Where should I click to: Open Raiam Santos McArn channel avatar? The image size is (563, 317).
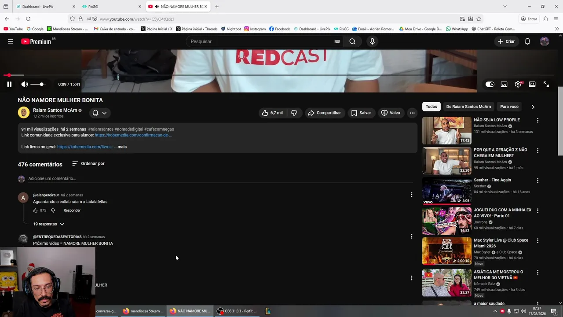tap(24, 113)
